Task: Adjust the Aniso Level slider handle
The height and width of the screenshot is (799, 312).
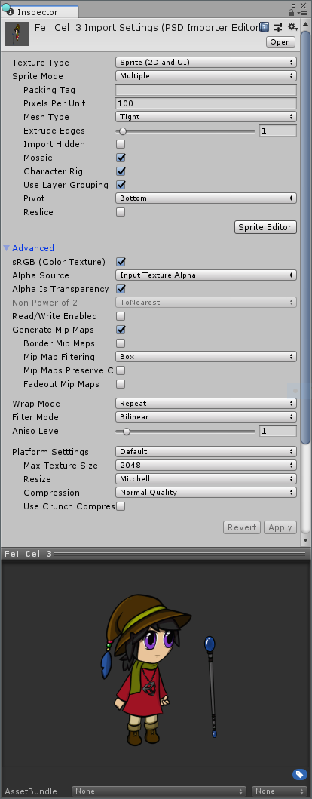Action: pyautogui.click(x=126, y=431)
